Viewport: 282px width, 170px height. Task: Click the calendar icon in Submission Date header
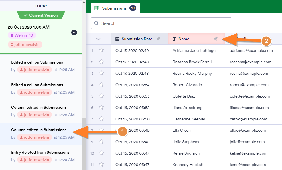point(117,39)
